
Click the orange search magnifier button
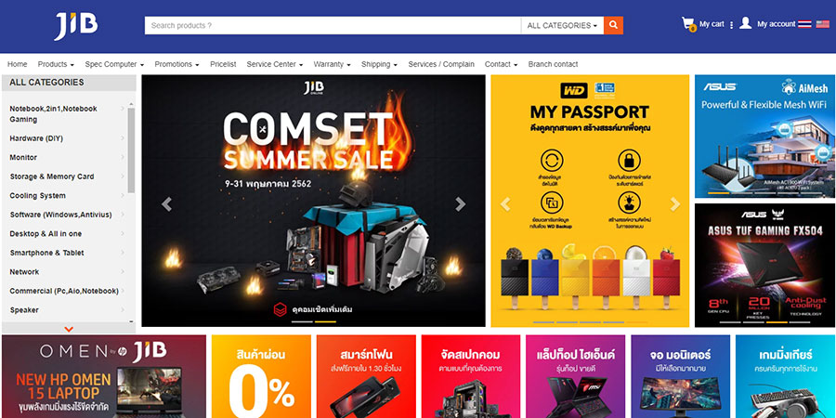[x=613, y=25]
